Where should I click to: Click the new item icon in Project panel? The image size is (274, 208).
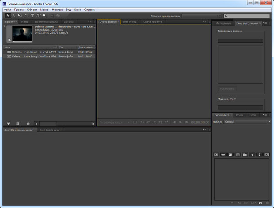click(18, 124)
